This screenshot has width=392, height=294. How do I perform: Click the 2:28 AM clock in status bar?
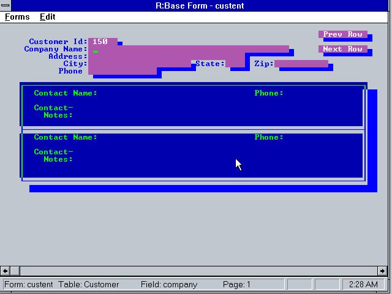tap(363, 284)
